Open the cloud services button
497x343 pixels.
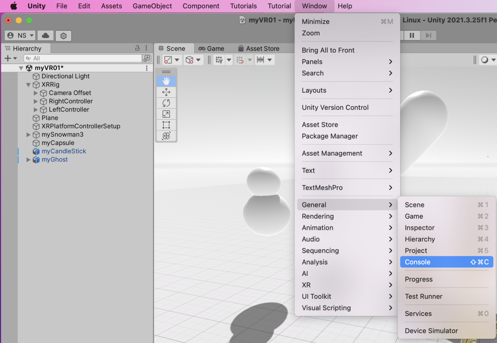46,36
